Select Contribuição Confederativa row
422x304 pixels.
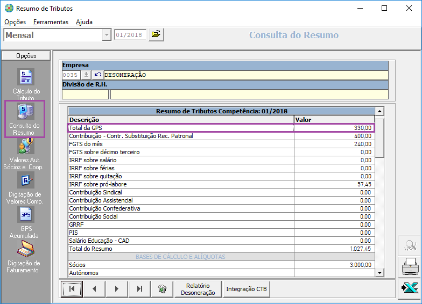pyautogui.click(x=221, y=208)
